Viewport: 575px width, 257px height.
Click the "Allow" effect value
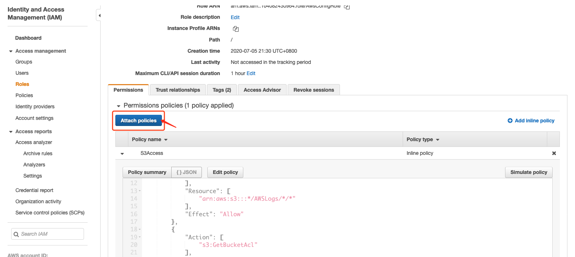coord(232,214)
